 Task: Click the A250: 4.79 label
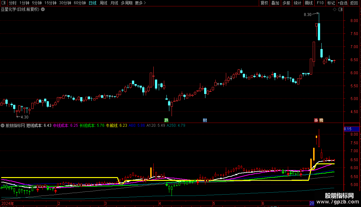[176, 125]
